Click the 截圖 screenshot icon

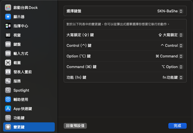click(8, 63)
